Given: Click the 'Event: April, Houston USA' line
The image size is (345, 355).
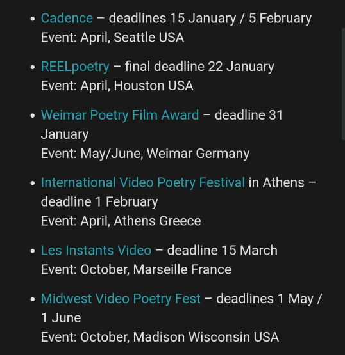Looking at the screenshot, I should tap(117, 86).
